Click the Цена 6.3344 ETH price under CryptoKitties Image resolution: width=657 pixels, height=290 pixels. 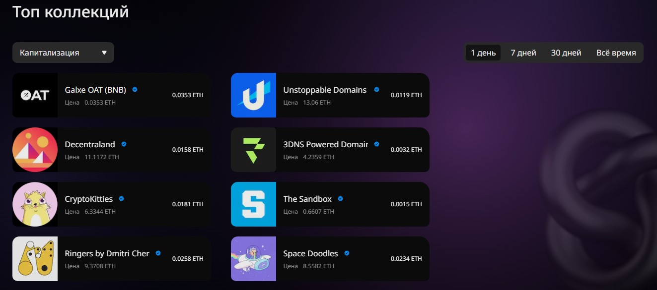coord(90,212)
